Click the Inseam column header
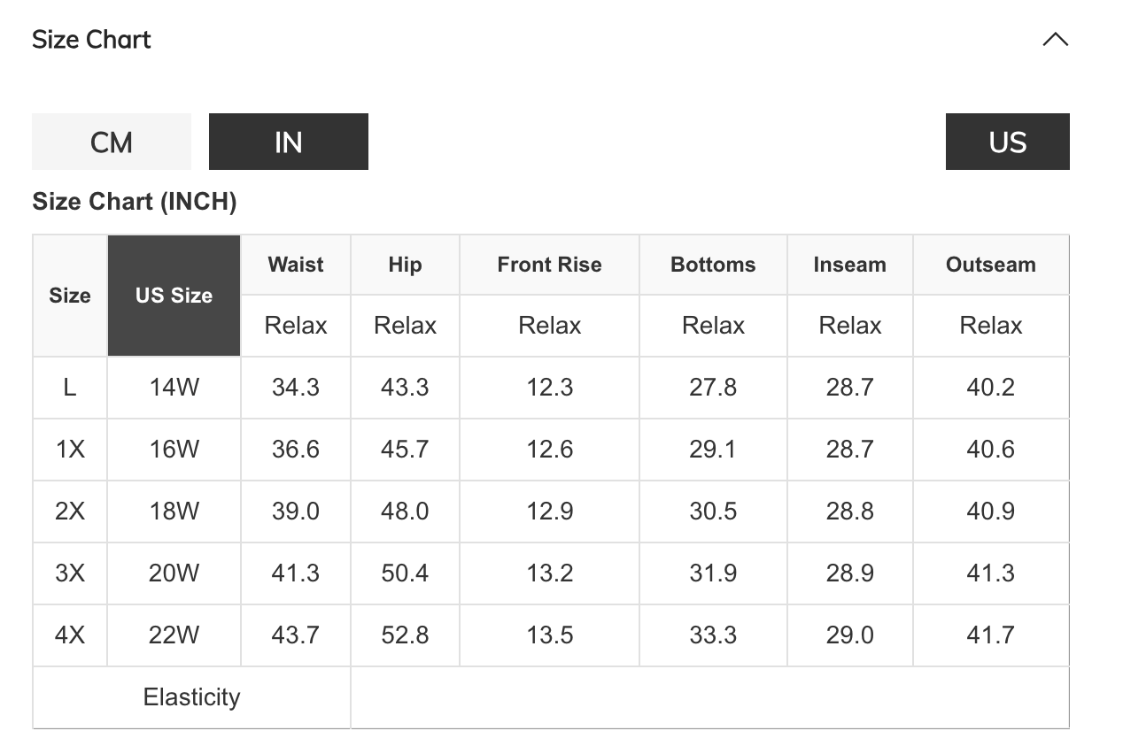Image resolution: width=1123 pixels, height=754 pixels. pos(849,265)
